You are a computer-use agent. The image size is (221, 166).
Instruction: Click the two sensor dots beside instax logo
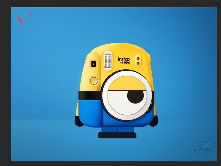click(138, 61)
